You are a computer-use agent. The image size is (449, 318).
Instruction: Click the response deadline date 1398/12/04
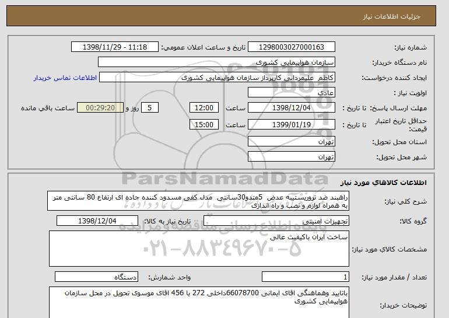(x=291, y=108)
